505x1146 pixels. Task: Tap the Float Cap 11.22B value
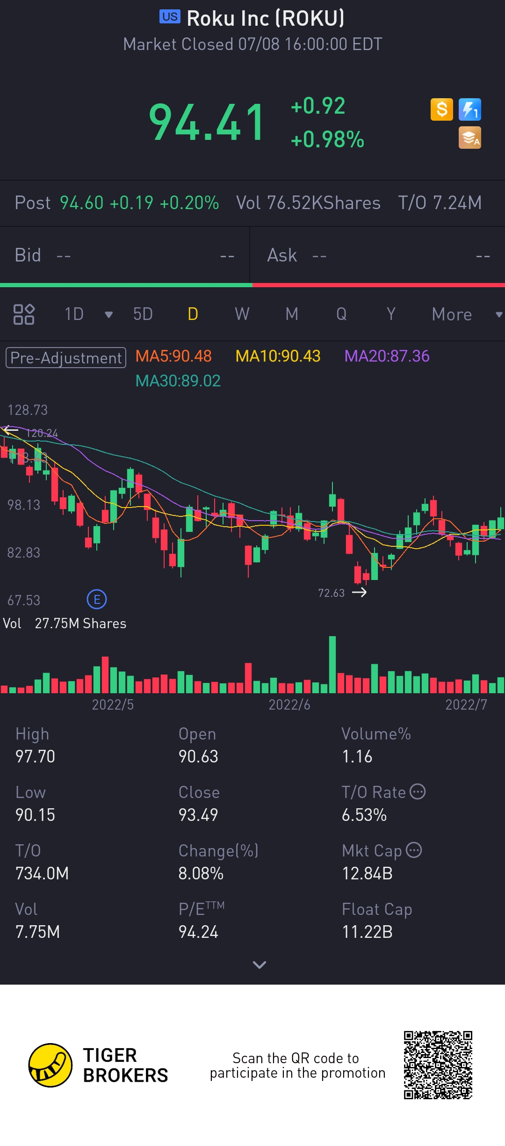[x=368, y=932]
